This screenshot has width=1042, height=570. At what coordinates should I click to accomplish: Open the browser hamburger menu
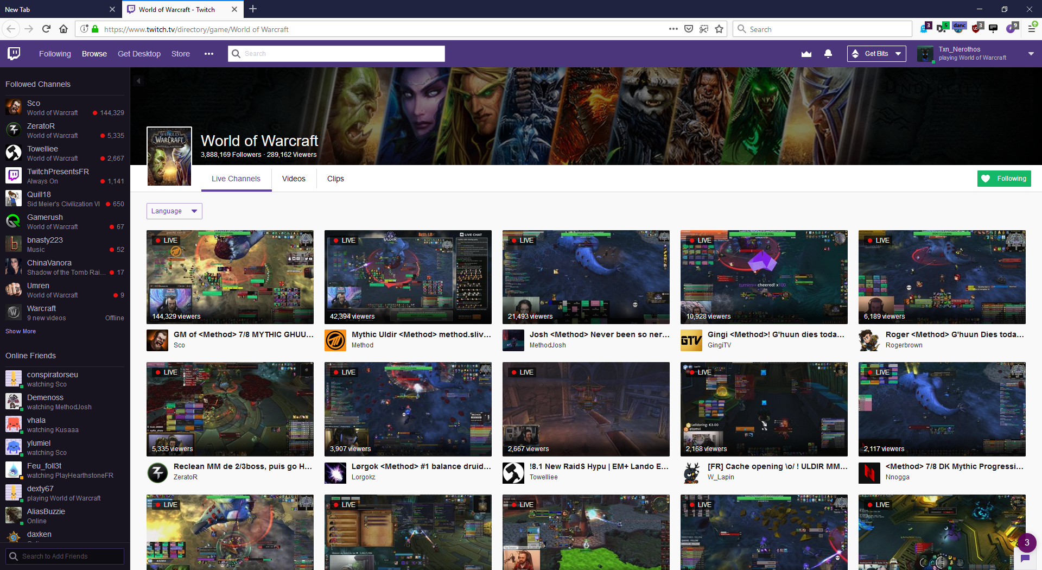[1032, 29]
